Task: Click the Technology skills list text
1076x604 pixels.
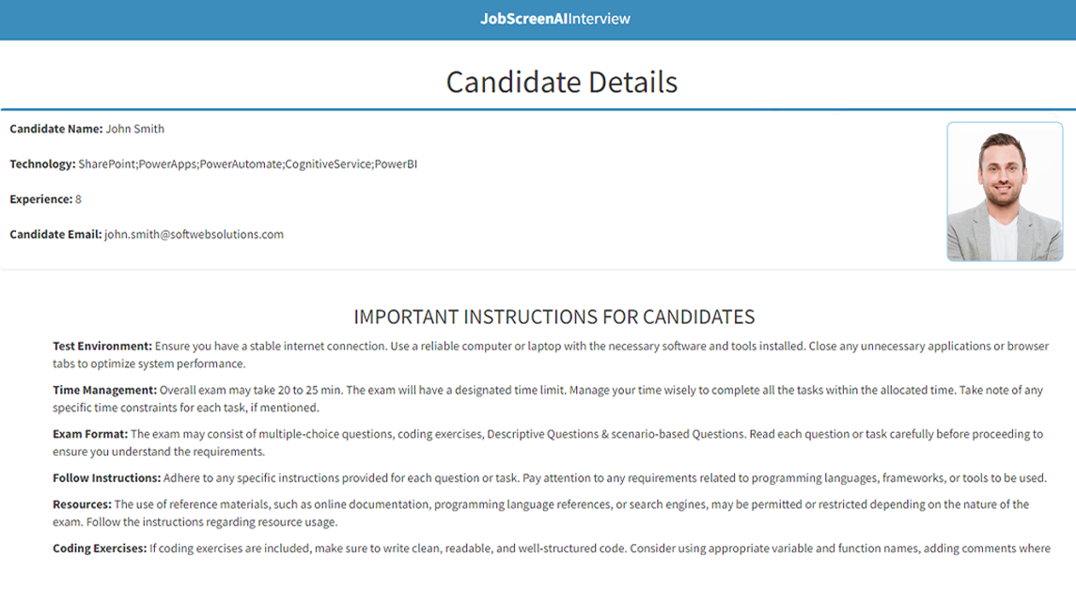Action: (248, 163)
